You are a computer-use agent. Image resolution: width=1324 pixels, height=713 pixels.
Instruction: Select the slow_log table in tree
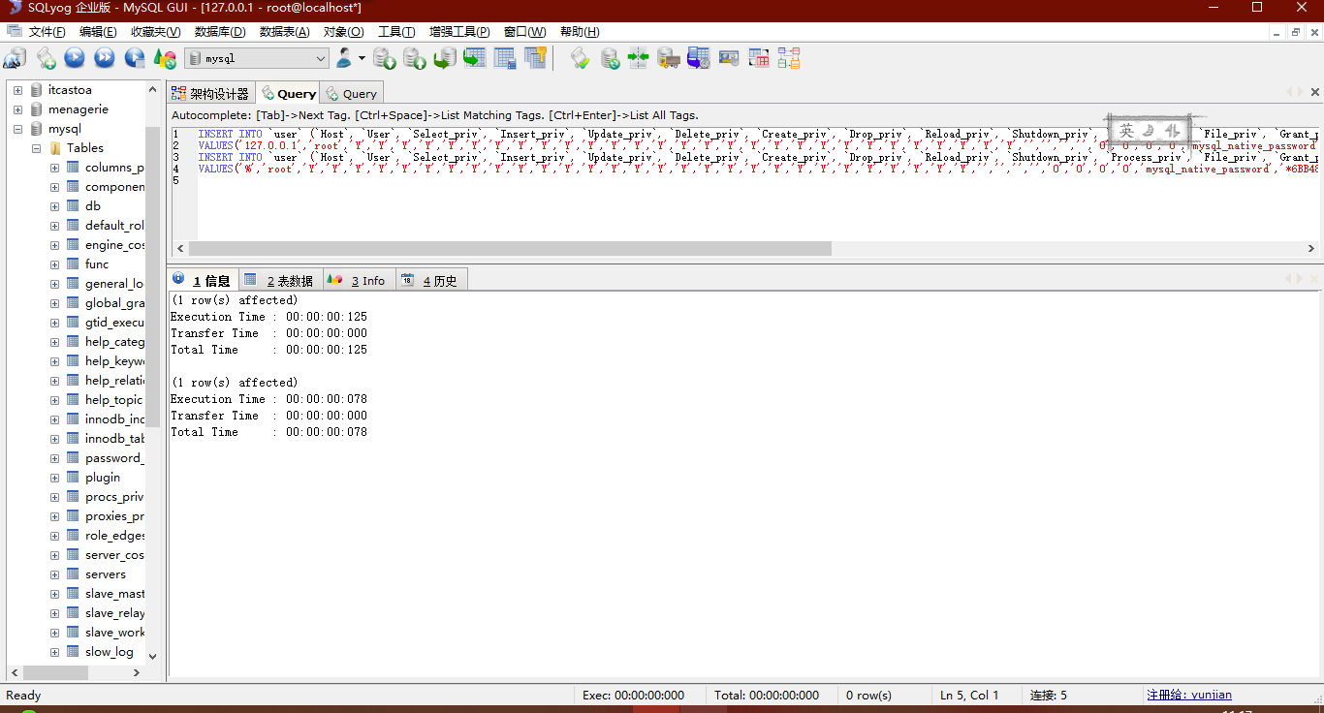(109, 652)
